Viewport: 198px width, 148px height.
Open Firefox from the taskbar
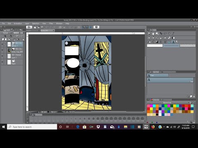click(153, 127)
